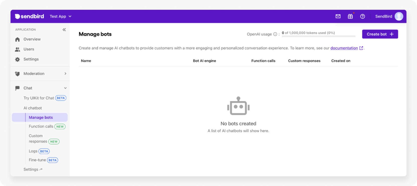
Task: Click the Chat bubble icon
Action: (18, 88)
